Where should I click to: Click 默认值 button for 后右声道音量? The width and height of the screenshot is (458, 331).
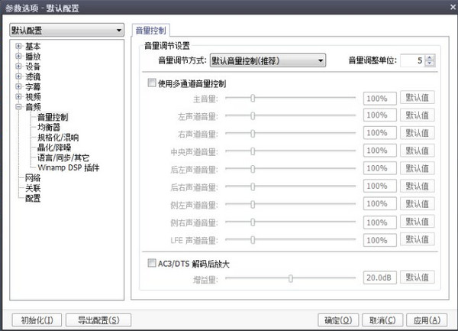coord(417,186)
